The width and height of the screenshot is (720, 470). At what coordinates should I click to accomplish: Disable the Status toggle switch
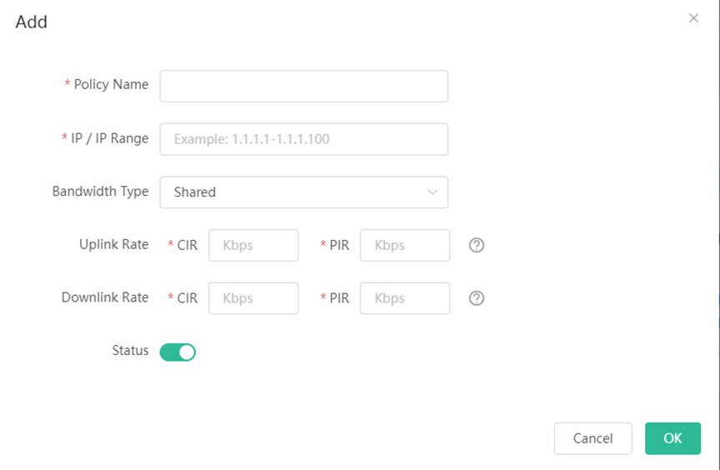click(178, 352)
